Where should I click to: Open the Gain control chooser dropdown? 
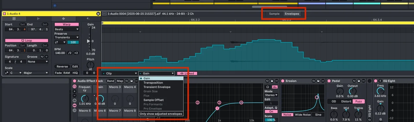point(157,74)
